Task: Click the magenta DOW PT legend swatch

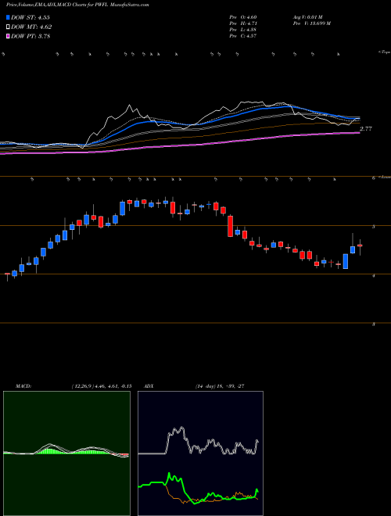Action: pyautogui.click(x=9, y=37)
